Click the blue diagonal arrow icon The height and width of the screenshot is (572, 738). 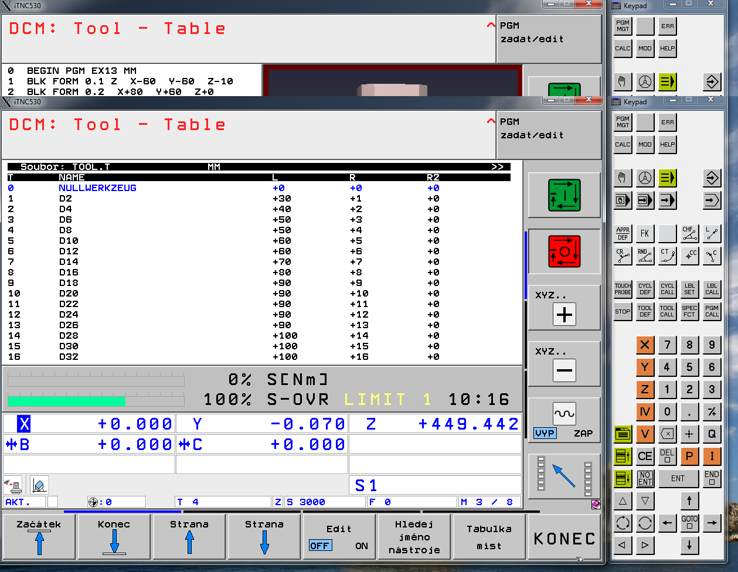(x=564, y=476)
